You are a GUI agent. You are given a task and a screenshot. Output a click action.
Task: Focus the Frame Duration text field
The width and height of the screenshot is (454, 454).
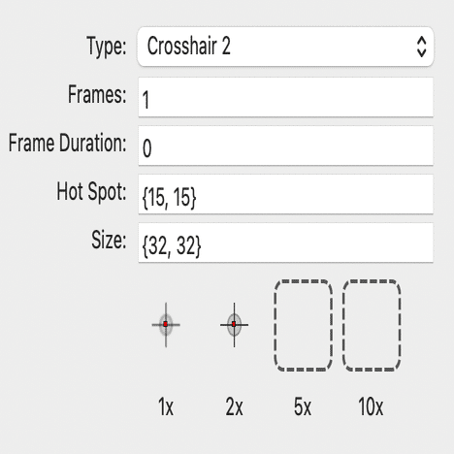coord(285,146)
